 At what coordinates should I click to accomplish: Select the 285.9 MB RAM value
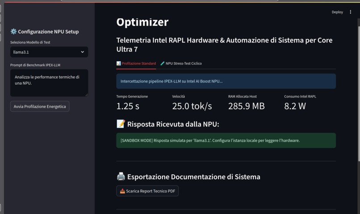[247, 106]
